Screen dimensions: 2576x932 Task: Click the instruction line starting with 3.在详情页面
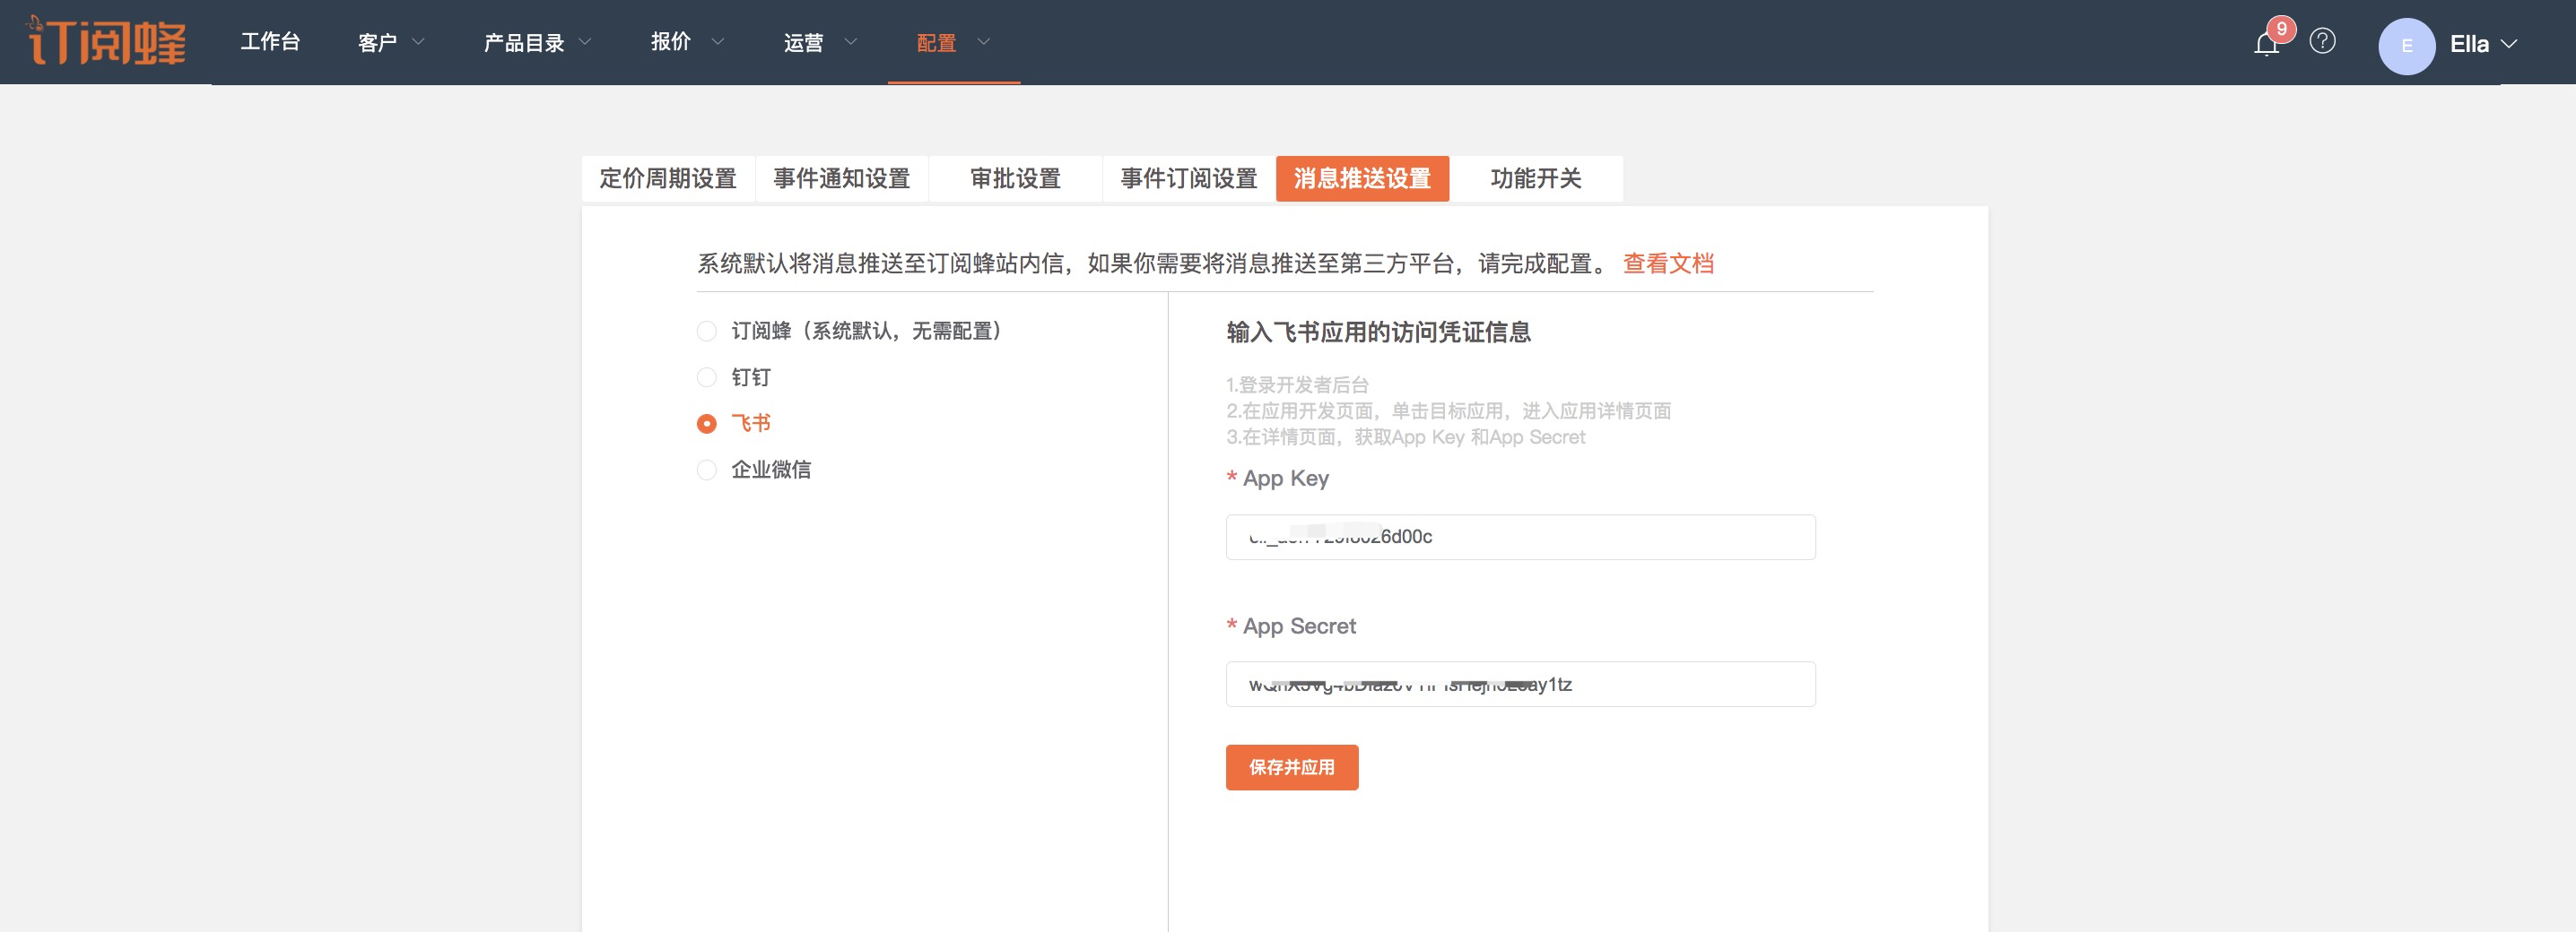pos(1405,436)
